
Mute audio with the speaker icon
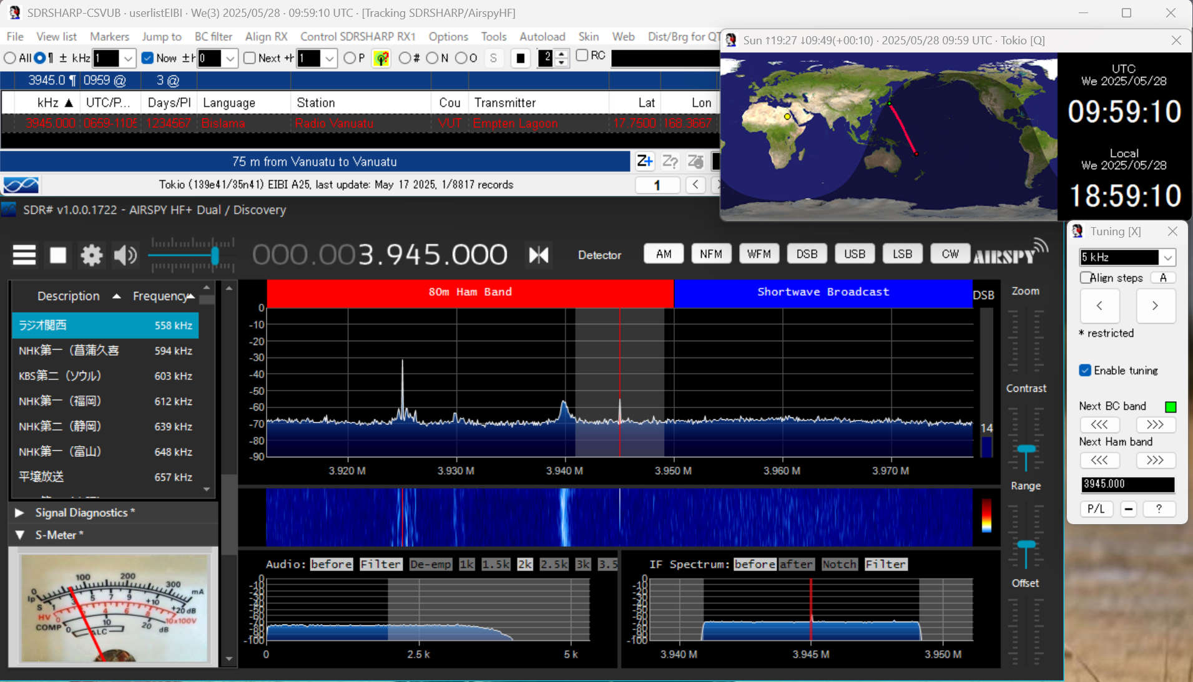tap(125, 255)
